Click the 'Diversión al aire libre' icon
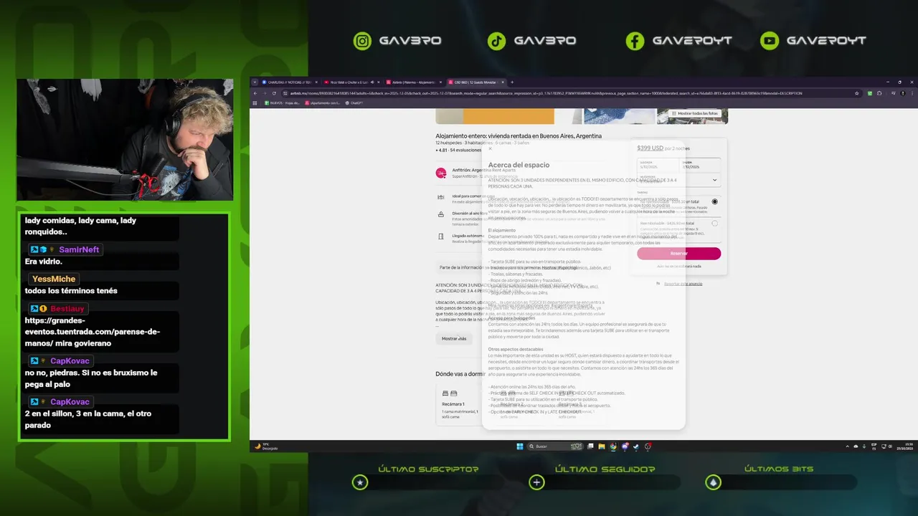 pyautogui.click(x=441, y=214)
